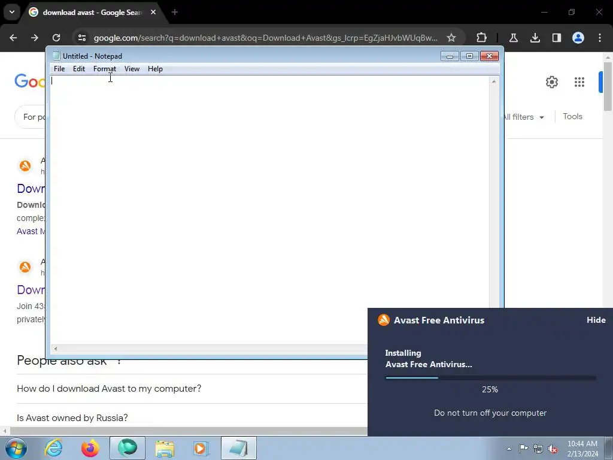Open Chrome Downloads icon
The width and height of the screenshot is (613, 460).
535,38
